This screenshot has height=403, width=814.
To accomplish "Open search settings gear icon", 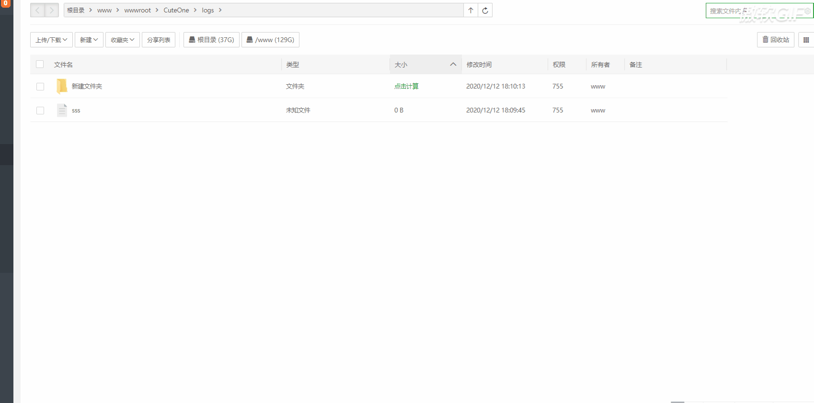I will point(807,11).
